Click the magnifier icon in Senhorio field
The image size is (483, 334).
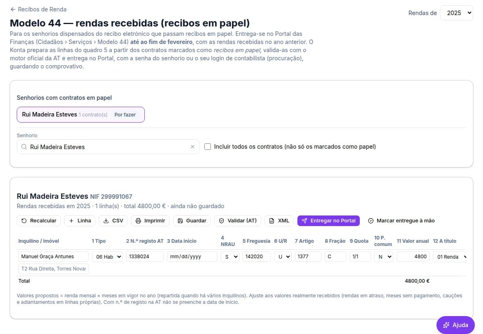tap(24, 147)
